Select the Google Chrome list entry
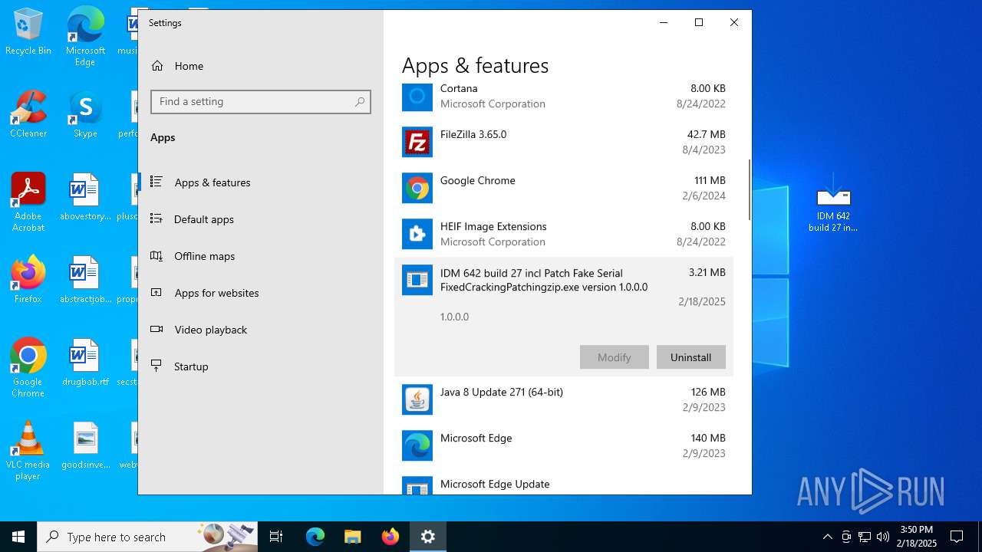This screenshot has height=552, width=982. tap(564, 188)
